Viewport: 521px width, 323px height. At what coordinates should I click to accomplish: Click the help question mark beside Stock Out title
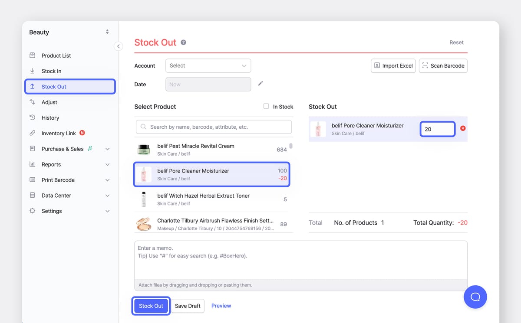tap(184, 42)
